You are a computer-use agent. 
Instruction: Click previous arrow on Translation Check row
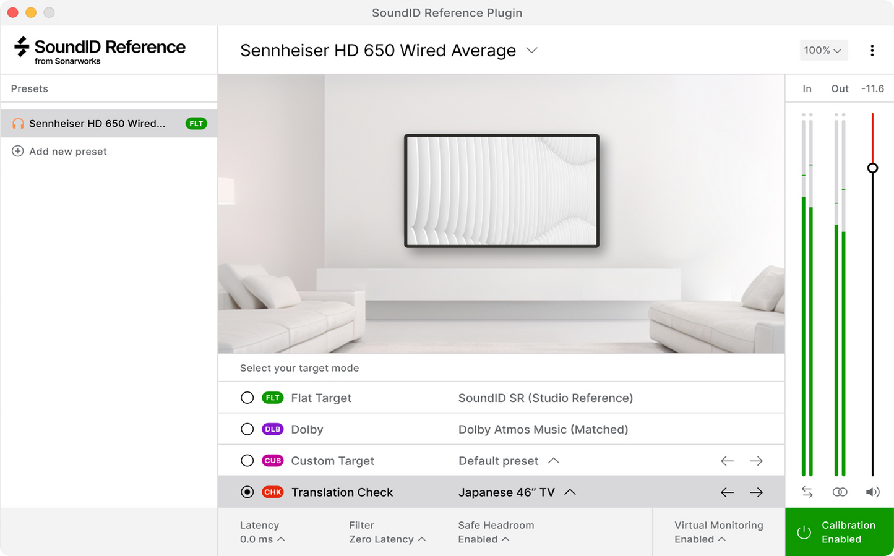727,492
